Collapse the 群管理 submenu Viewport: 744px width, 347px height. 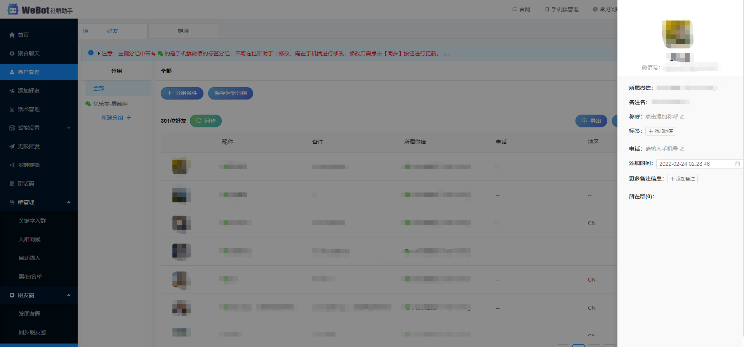69,202
